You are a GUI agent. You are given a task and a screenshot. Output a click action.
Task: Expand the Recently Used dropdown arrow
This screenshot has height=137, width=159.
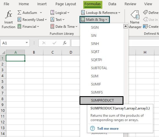coord(46,19)
